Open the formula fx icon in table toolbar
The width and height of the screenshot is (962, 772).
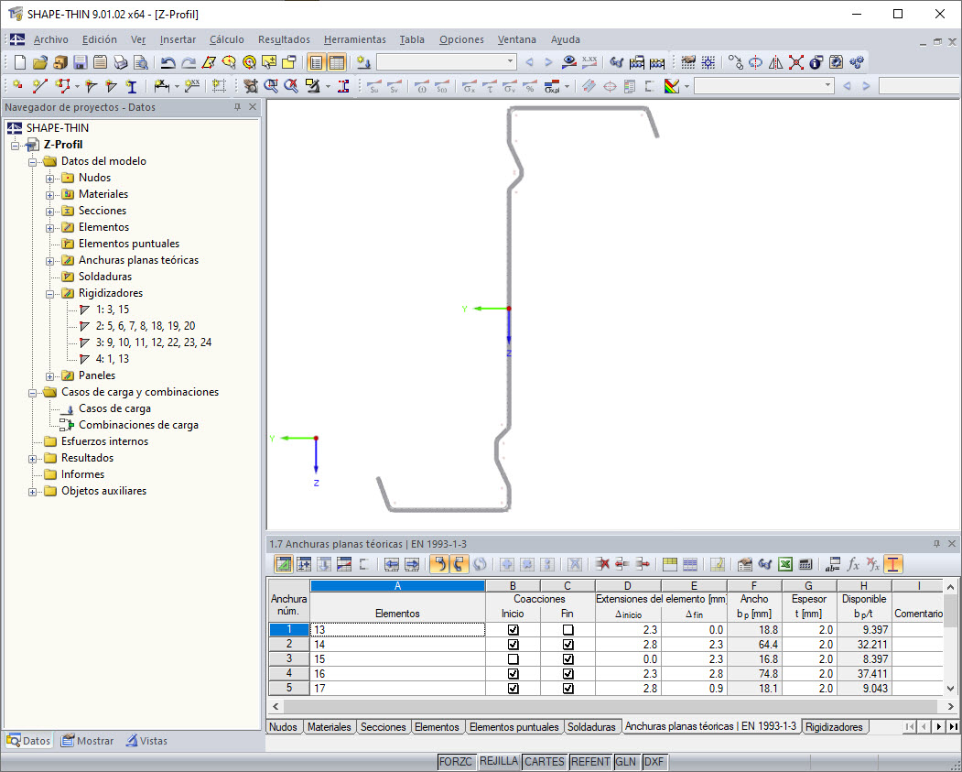[x=853, y=564]
